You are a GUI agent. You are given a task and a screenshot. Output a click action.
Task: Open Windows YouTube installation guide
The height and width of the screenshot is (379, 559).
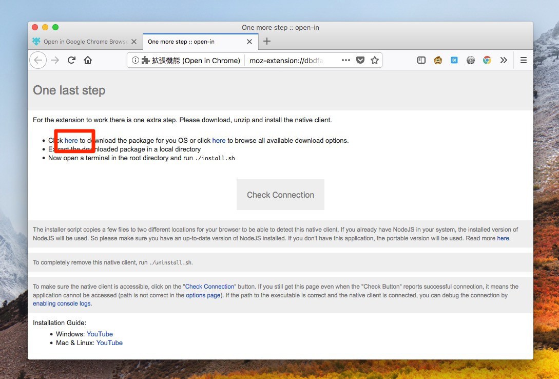click(x=100, y=334)
